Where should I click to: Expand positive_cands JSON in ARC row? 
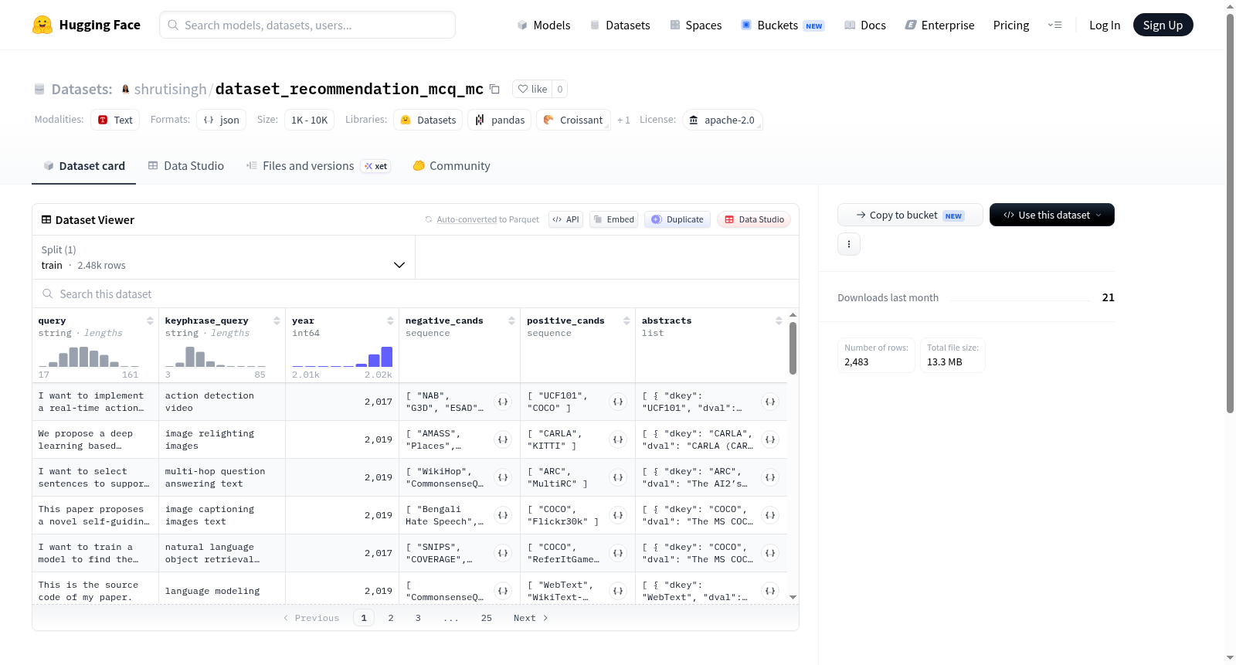(618, 477)
